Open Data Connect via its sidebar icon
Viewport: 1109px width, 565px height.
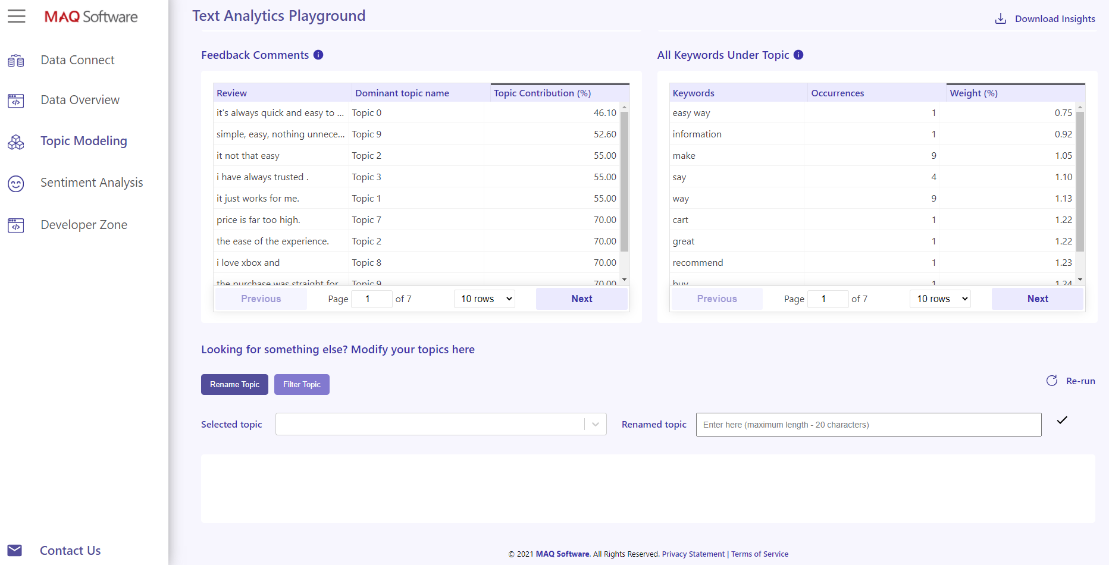click(16, 60)
